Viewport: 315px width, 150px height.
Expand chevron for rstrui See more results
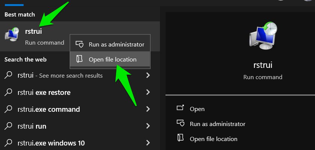point(148,75)
